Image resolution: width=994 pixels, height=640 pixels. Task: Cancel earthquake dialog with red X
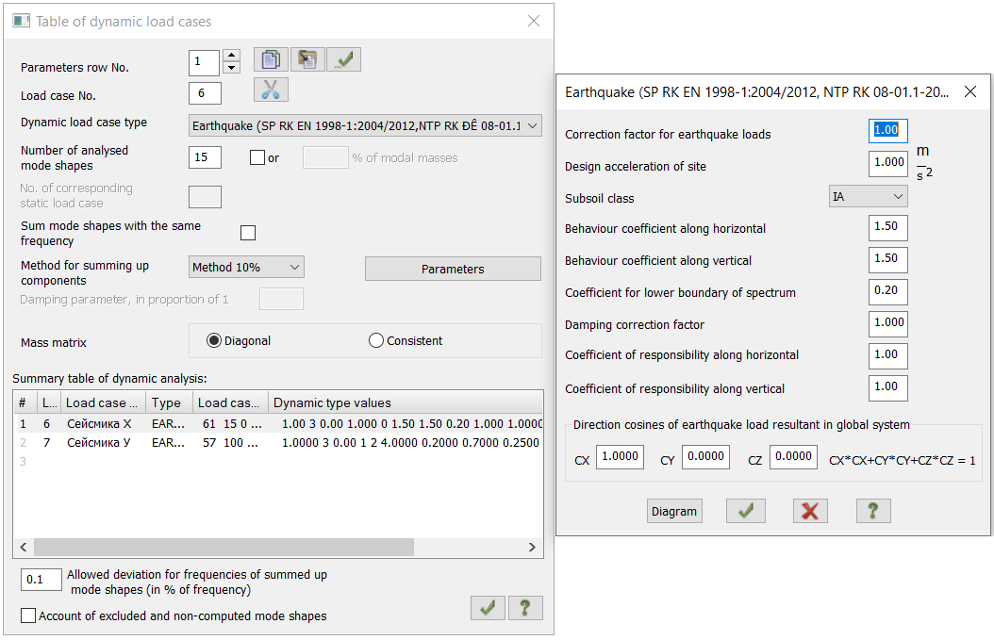tap(809, 511)
